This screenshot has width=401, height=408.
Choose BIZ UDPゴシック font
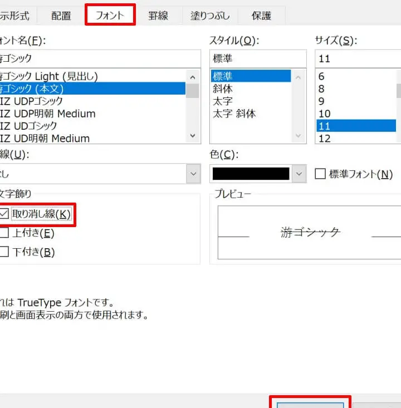[92, 101]
